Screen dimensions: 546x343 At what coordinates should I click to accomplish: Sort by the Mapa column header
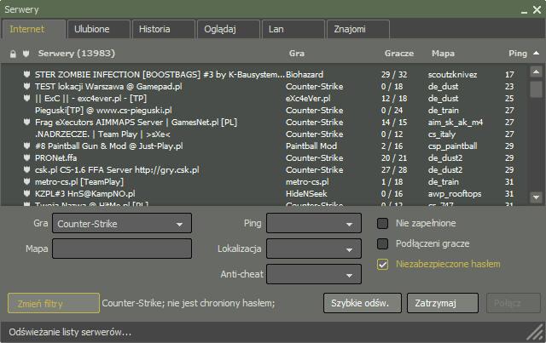coord(443,53)
